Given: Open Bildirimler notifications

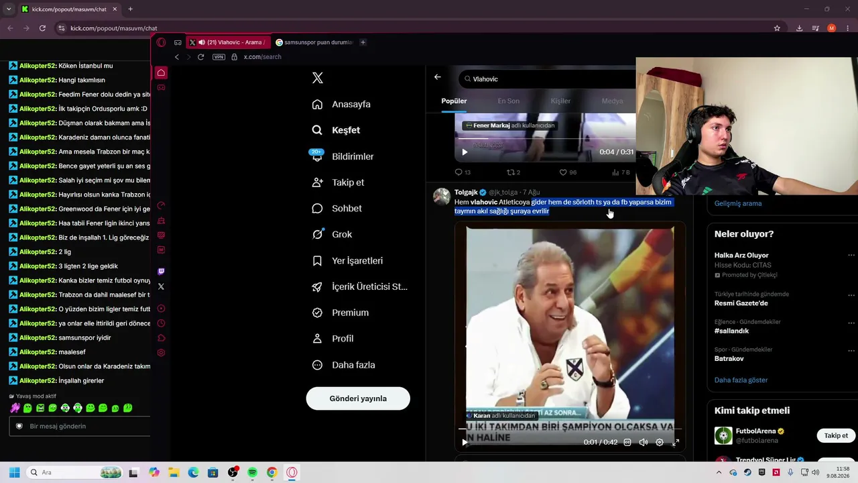Looking at the screenshot, I should coord(343,156).
